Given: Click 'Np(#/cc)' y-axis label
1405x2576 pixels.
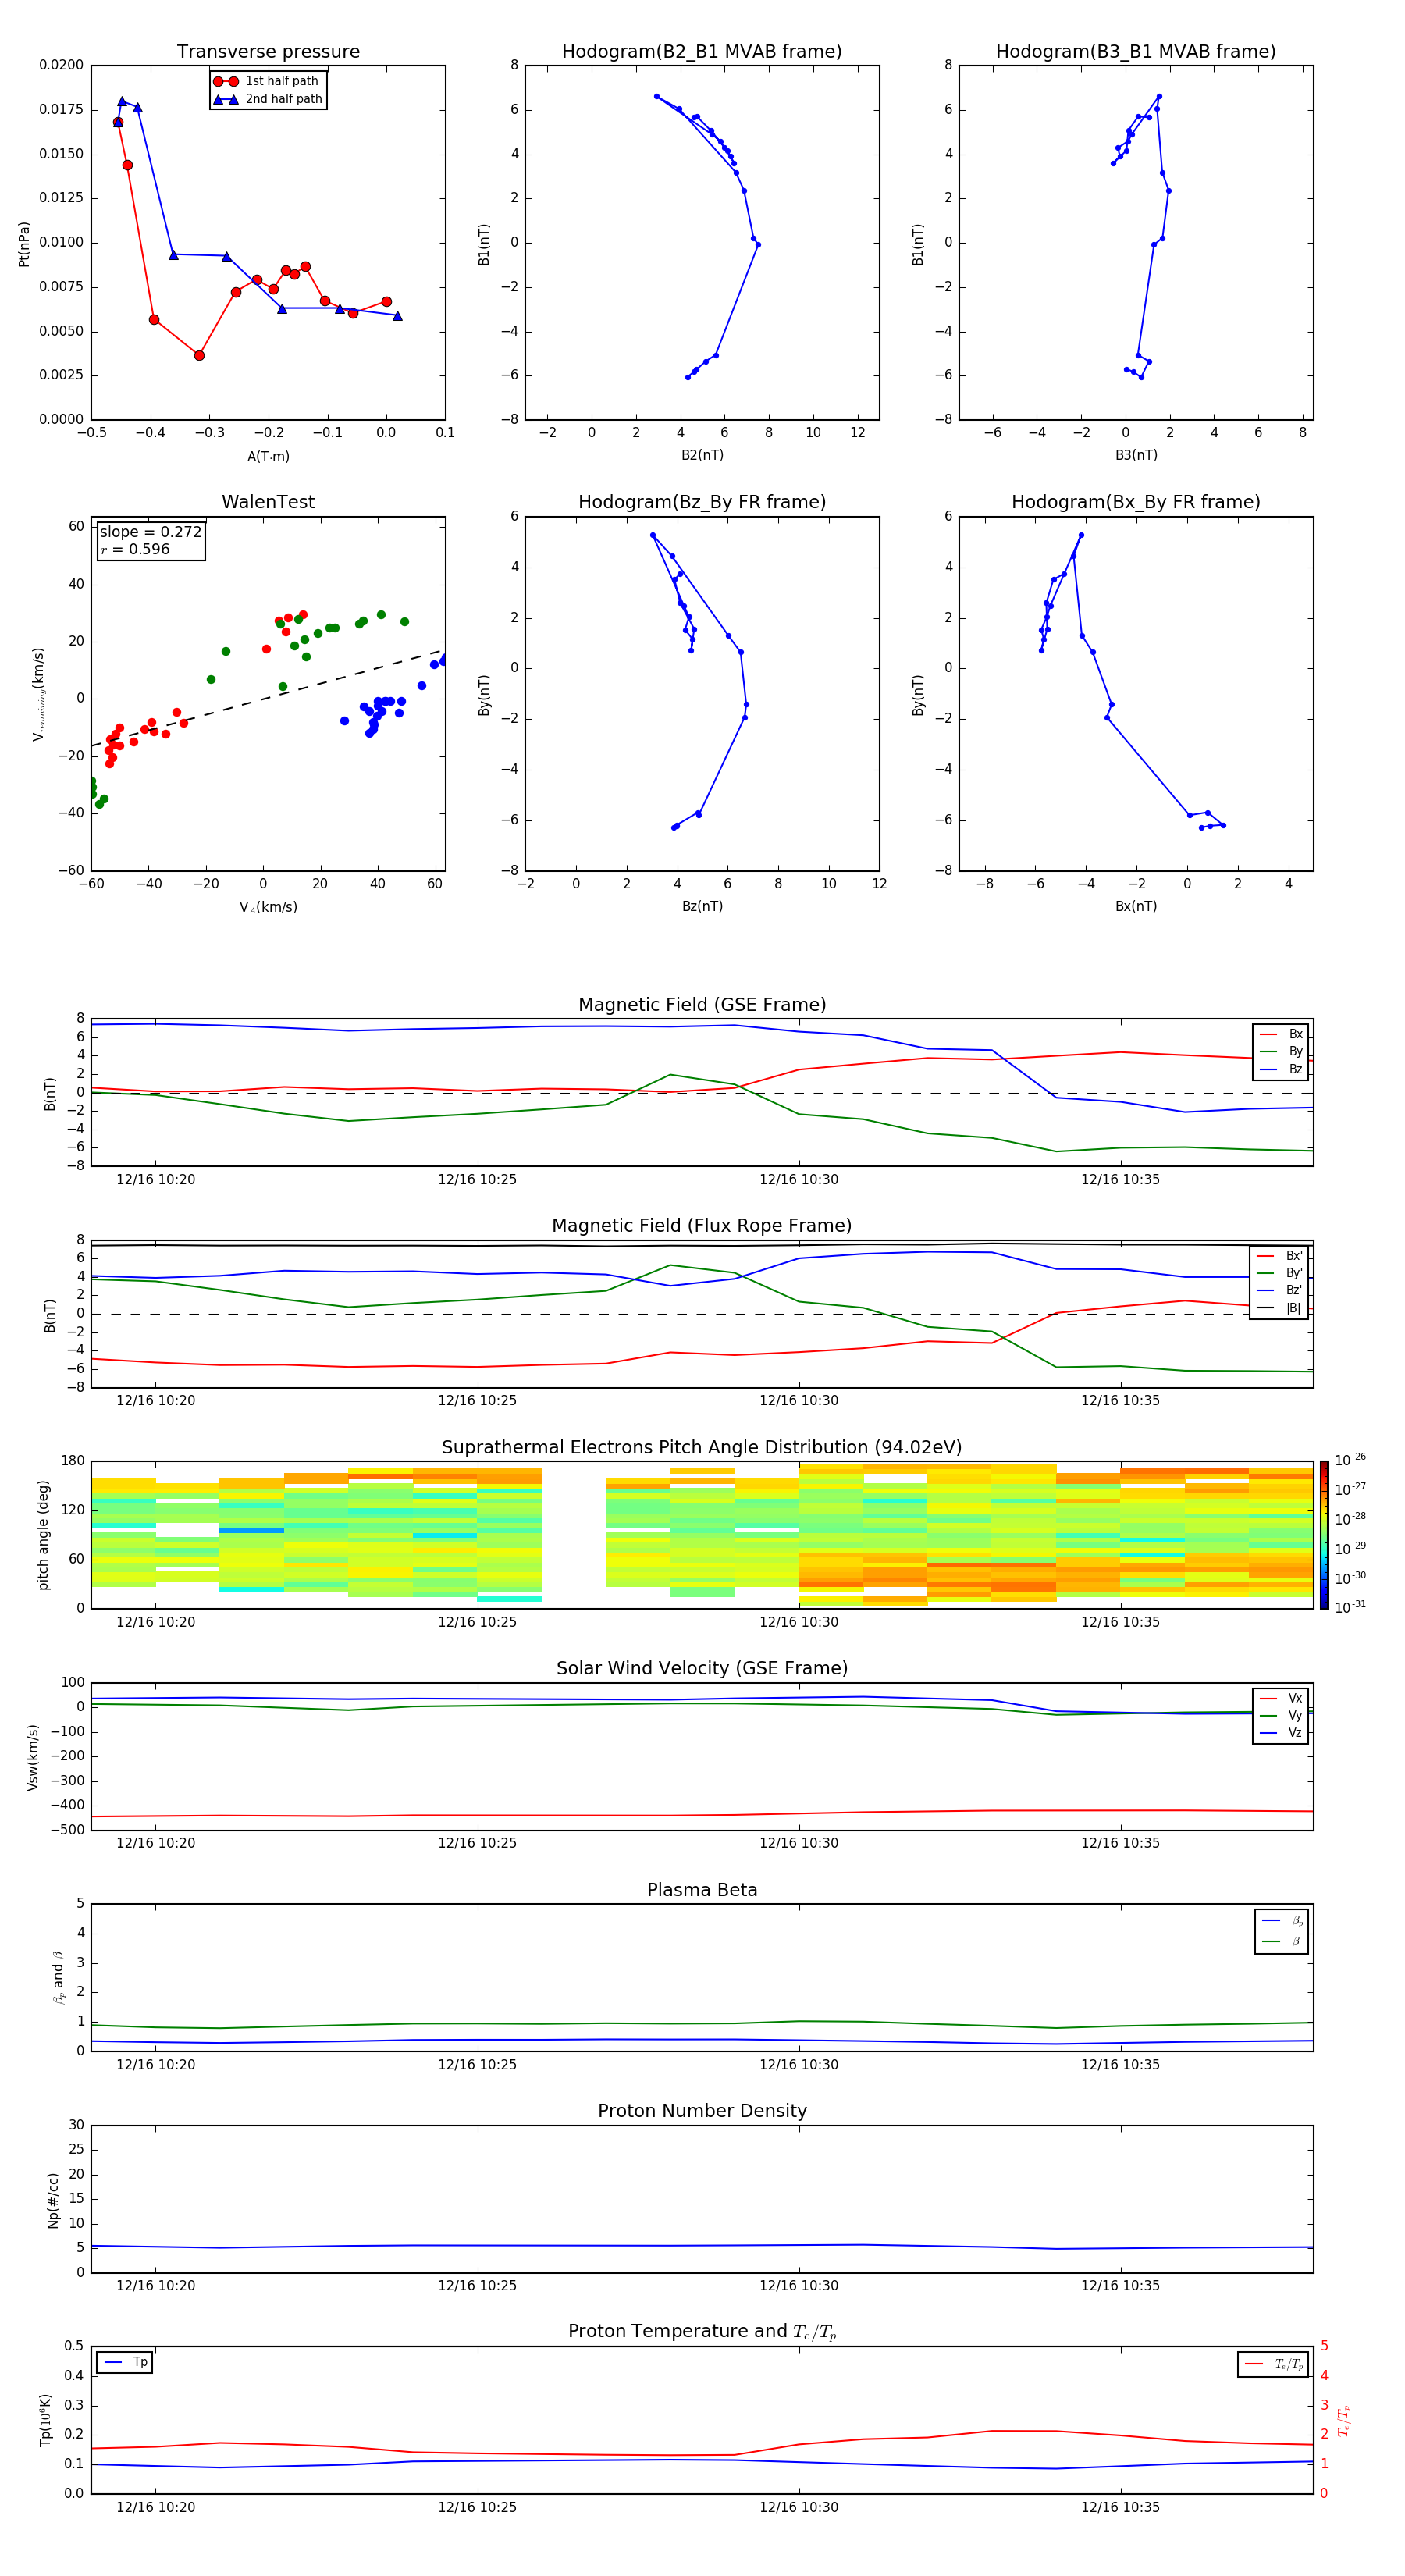Looking at the screenshot, I should click(x=53, y=2199).
